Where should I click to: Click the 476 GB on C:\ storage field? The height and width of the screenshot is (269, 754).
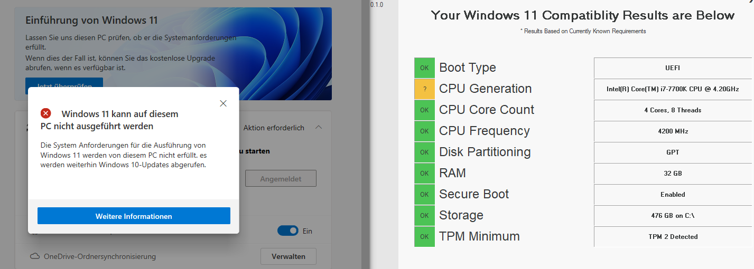point(673,216)
